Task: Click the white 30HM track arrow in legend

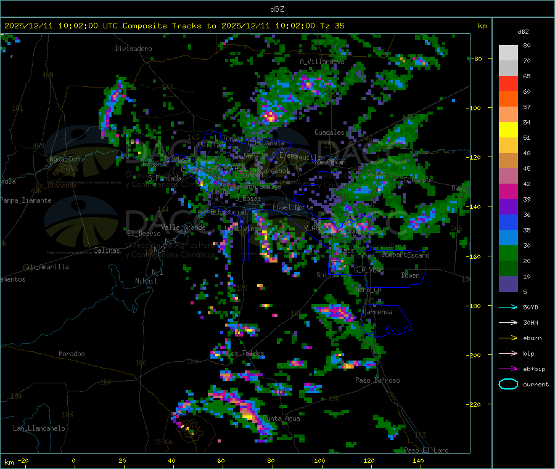Action: 508,322
